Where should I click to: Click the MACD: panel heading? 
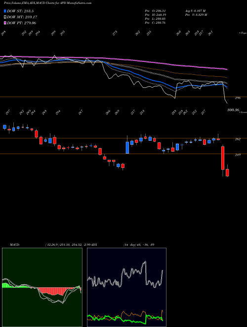(14, 245)
